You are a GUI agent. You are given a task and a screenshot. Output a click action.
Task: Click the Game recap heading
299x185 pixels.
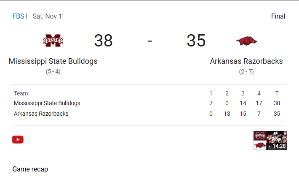pyautogui.click(x=30, y=169)
